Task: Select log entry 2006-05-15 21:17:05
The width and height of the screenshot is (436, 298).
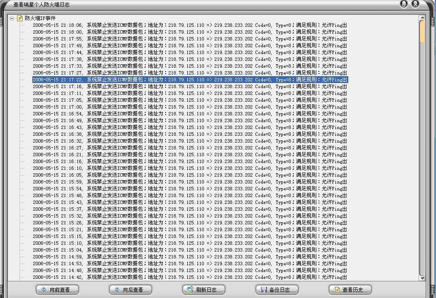Action: [x=190, y=100]
